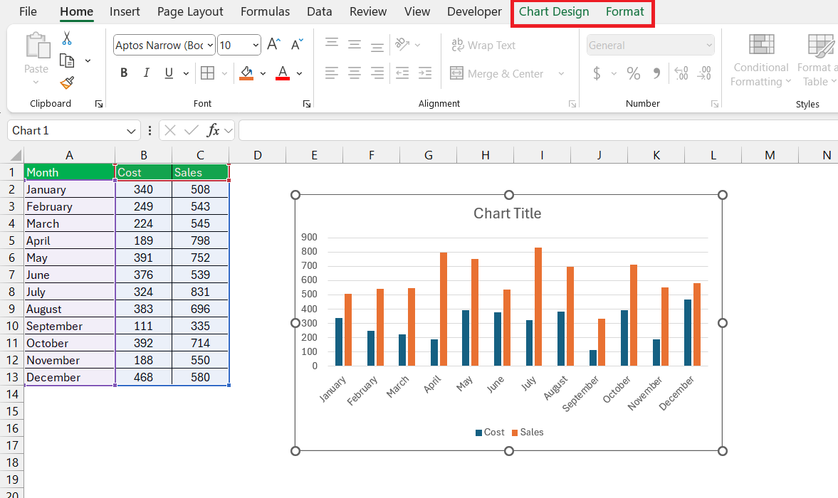Click in the formula bar

pyautogui.click(x=538, y=131)
